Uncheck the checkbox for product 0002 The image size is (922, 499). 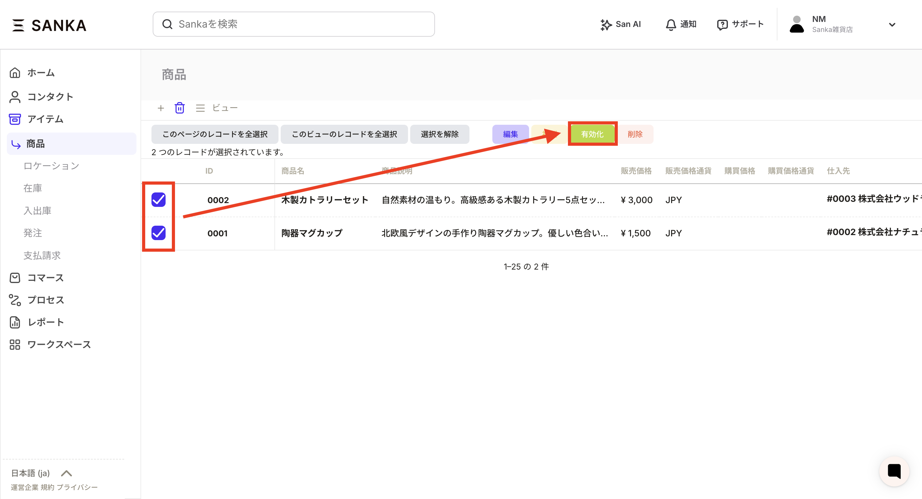tap(158, 200)
